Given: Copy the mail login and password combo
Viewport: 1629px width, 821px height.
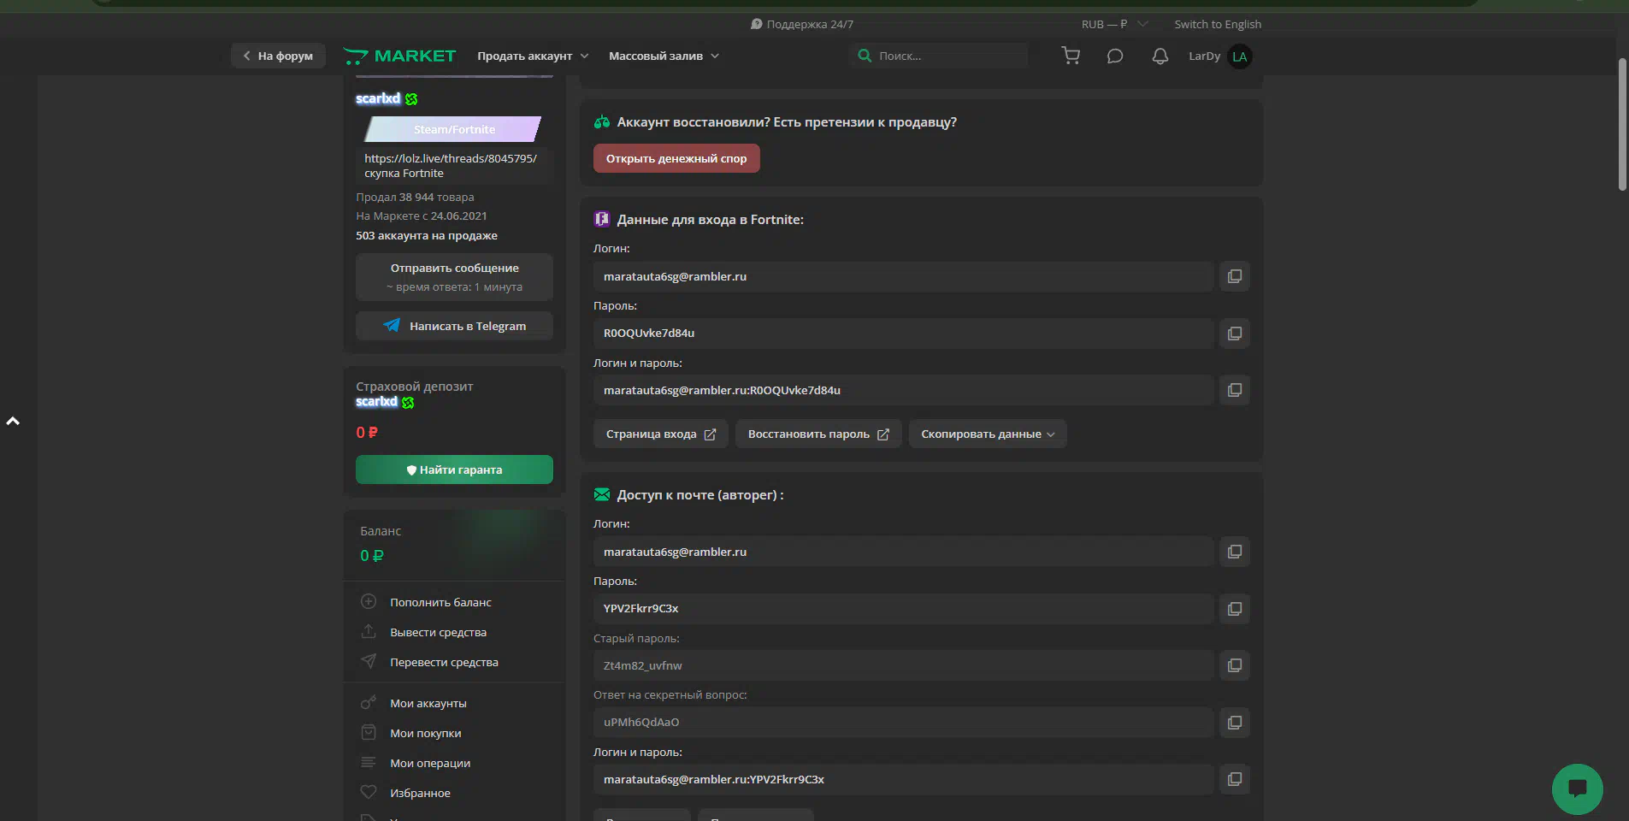Looking at the screenshot, I should 1234,779.
